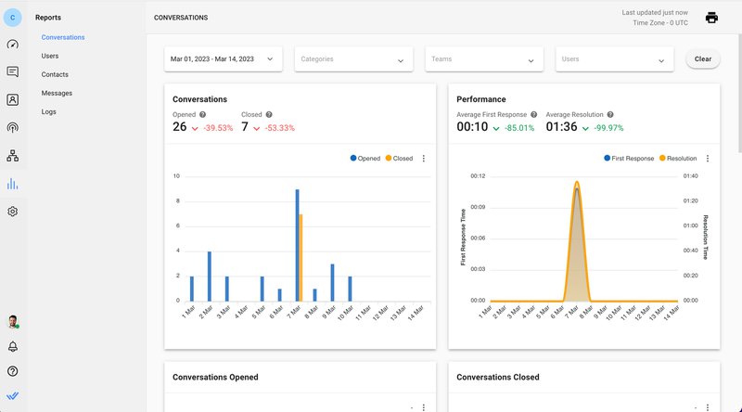This screenshot has width=742, height=412.
Task: Click the printer icon in the header
Action: (712, 18)
